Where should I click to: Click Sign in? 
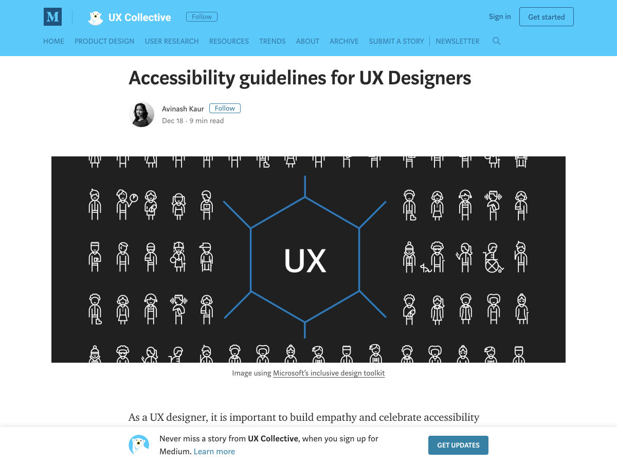(500, 16)
